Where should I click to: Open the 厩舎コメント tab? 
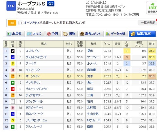[x=91, y=34]
